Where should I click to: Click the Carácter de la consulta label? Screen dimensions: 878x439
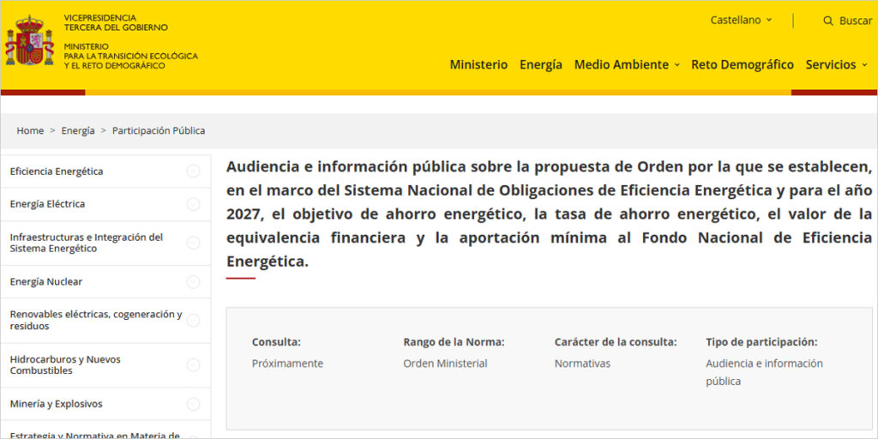[x=616, y=342]
